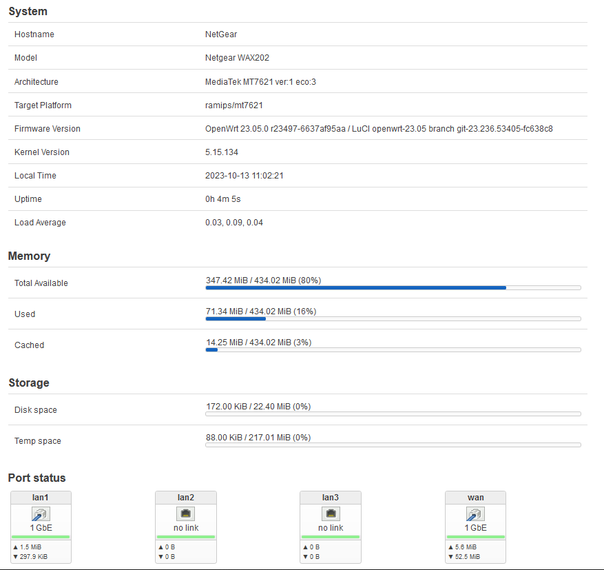The width and height of the screenshot is (604, 570).
Task: Click the Hostname label
Action: click(34, 34)
